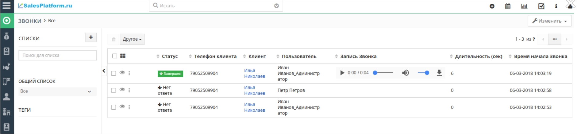Add a new list with plus button
The width and height of the screenshot is (577, 134).
(91, 37)
